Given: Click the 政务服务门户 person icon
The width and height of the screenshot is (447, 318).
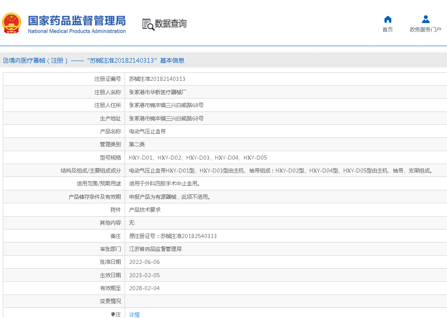Looking at the screenshot, I should coord(426,19).
